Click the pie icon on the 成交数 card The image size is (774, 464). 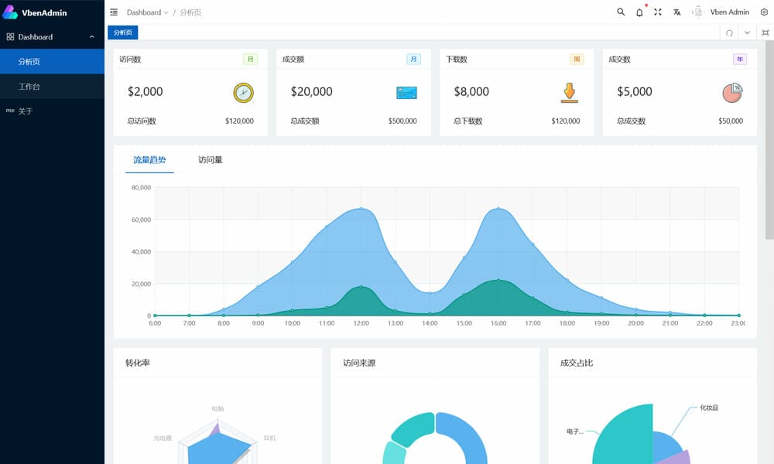pos(731,91)
